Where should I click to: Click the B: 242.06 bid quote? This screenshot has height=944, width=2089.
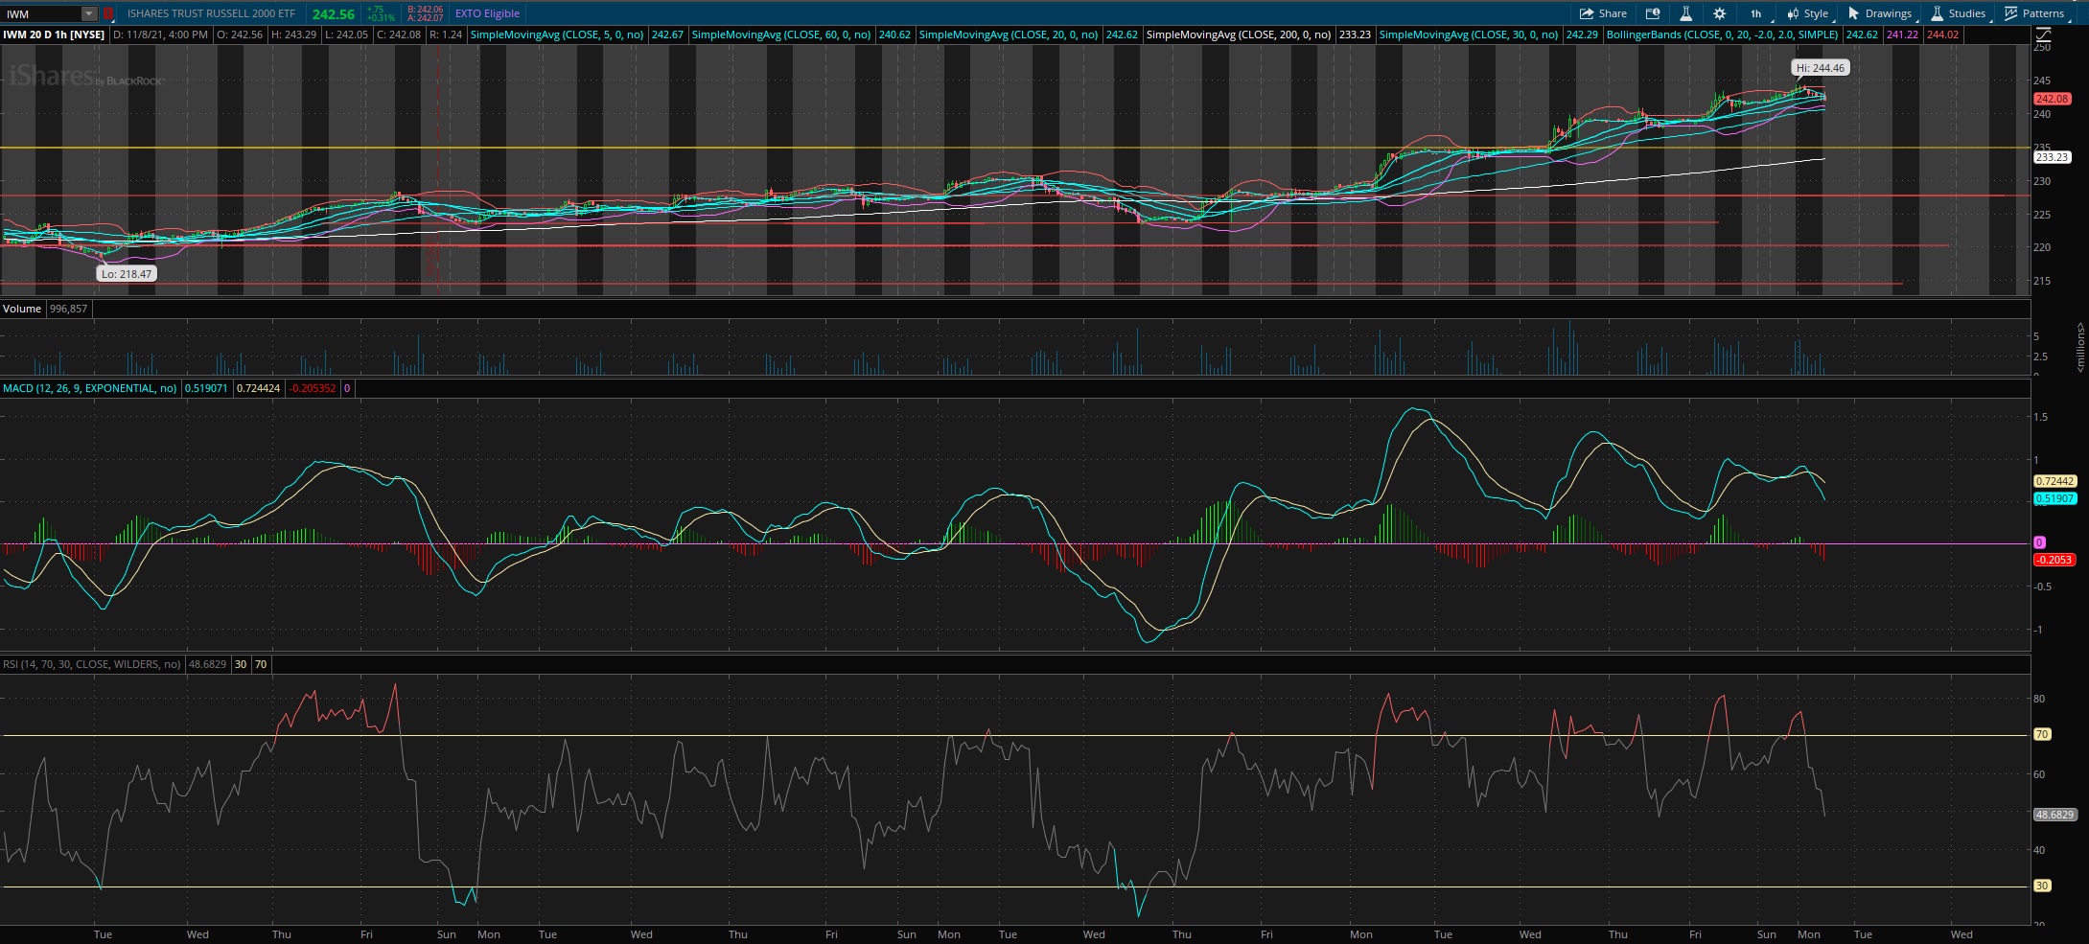425,10
